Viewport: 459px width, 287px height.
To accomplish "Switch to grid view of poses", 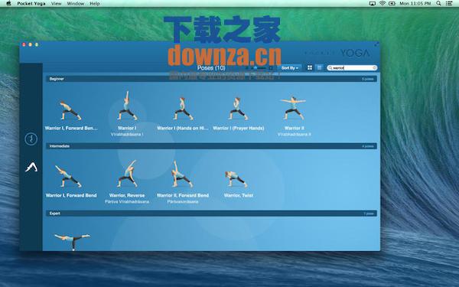I will click(x=310, y=67).
